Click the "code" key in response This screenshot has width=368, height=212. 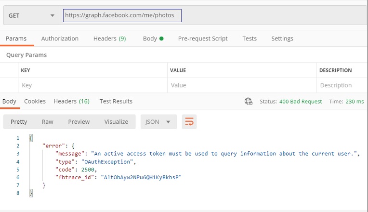click(x=65, y=170)
